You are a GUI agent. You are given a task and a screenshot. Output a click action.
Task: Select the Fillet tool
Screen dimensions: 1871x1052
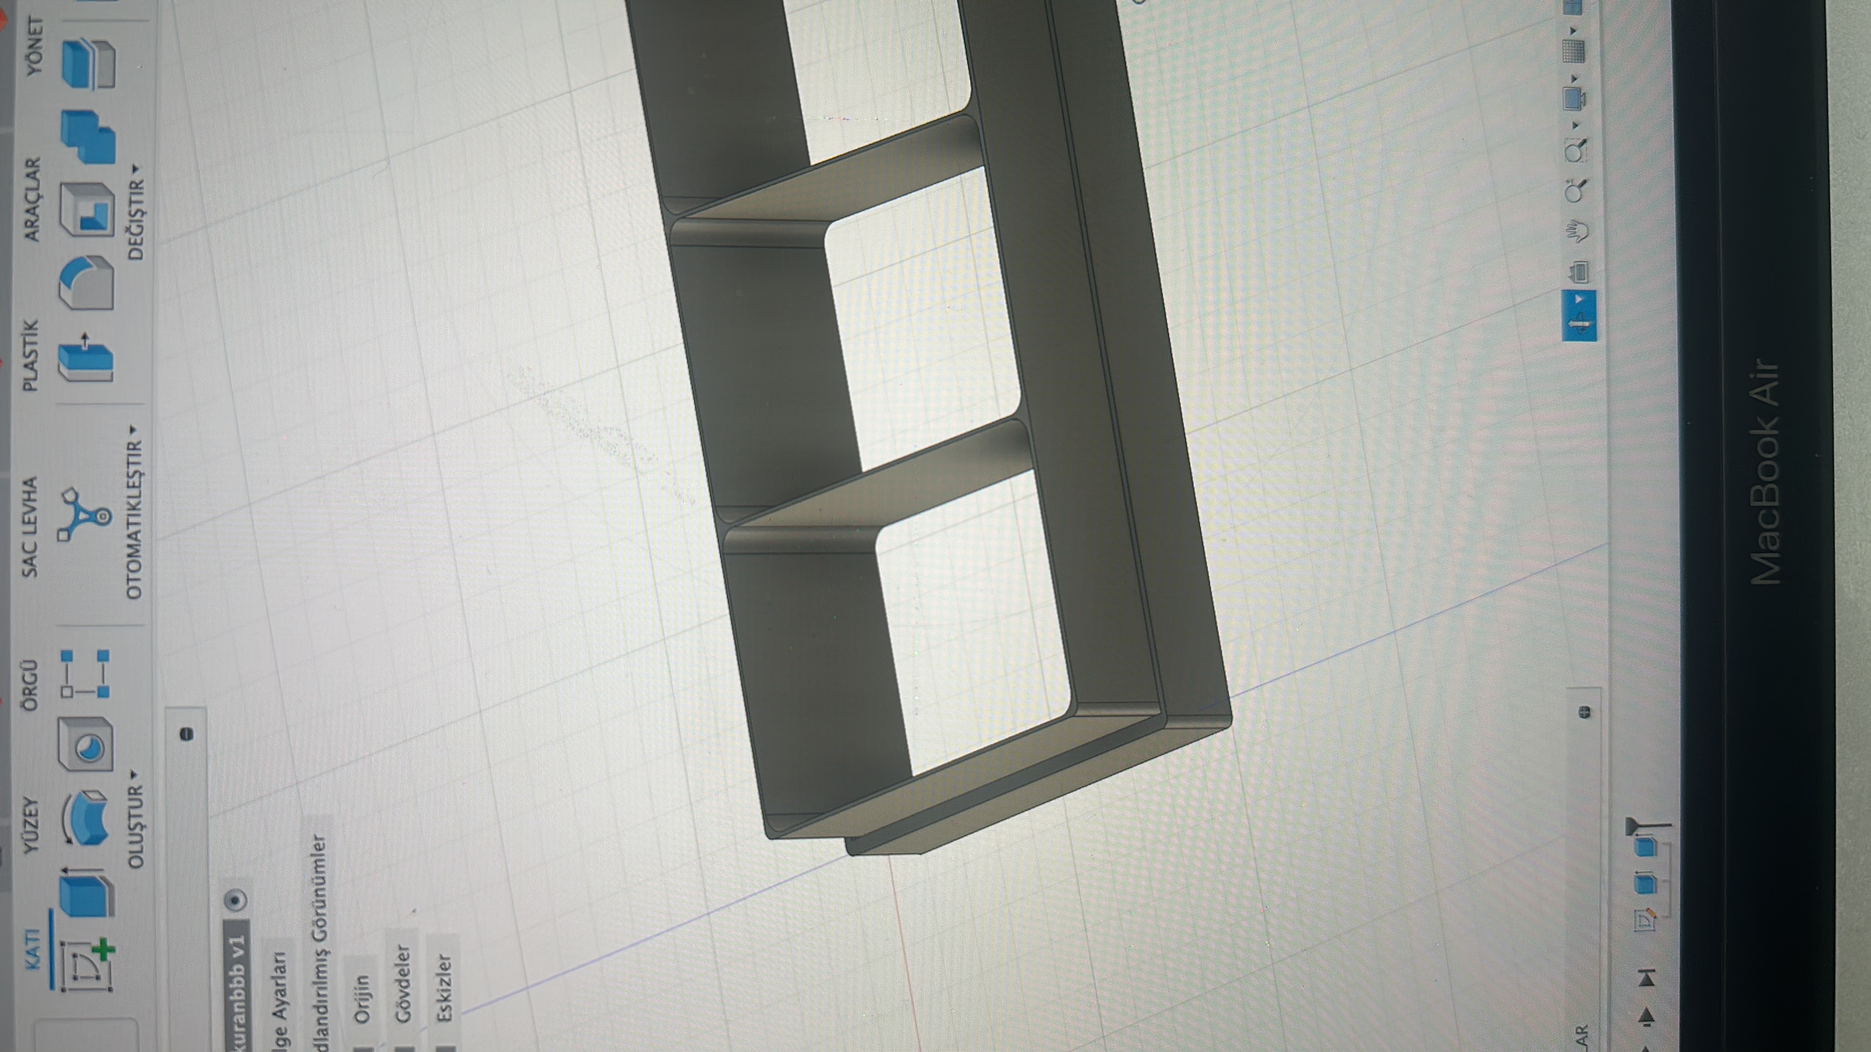(86, 282)
